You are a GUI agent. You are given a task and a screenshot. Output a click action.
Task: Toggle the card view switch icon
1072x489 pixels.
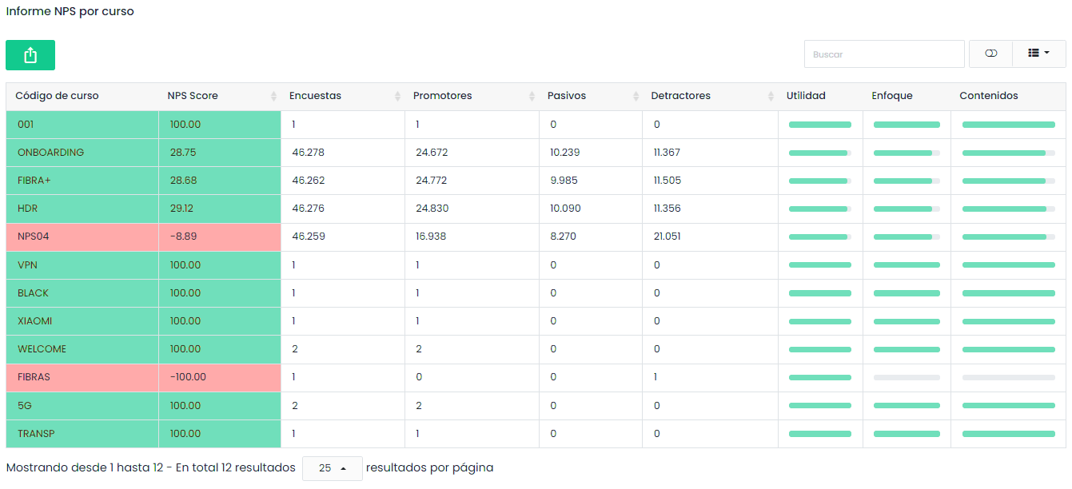[x=990, y=54]
